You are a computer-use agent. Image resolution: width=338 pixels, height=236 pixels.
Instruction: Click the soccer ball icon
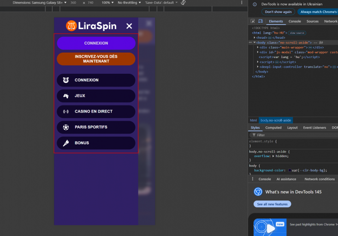[66, 127]
